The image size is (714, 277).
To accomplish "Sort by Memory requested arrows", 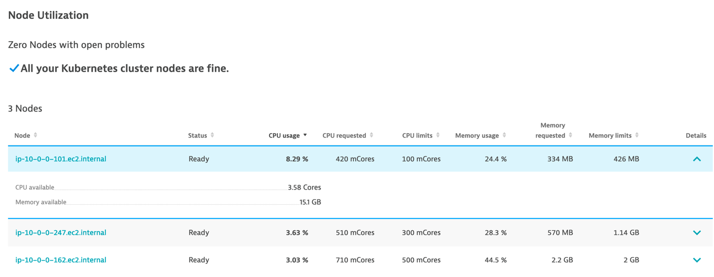I will [571, 135].
